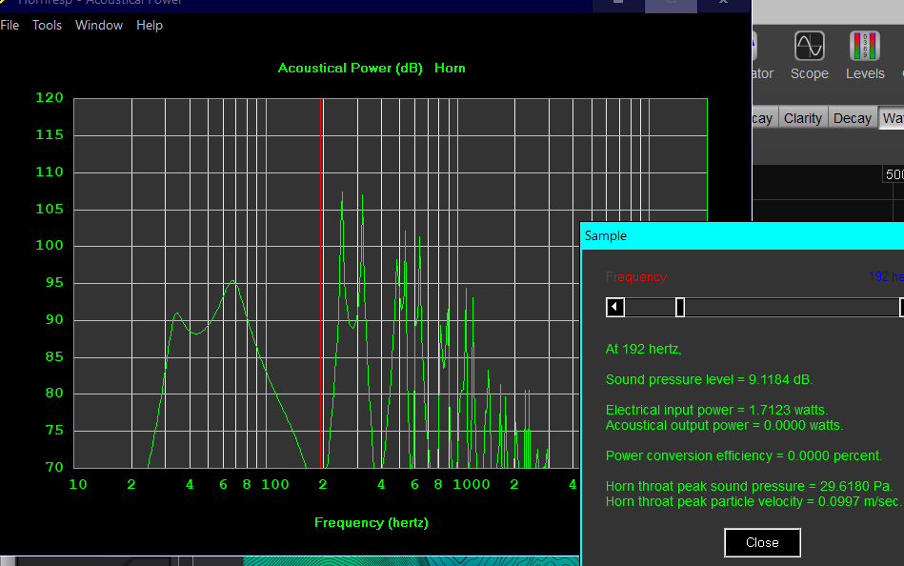
Task: Click the 'At 192 hertz,' text
Action: (x=643, y=349)
